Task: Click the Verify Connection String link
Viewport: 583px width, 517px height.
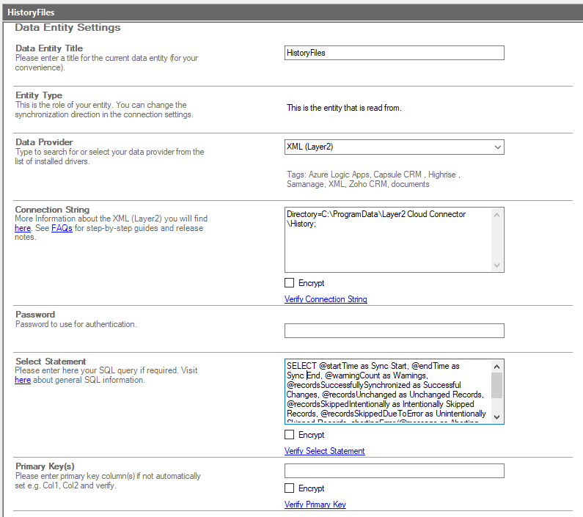Action: click(326, 299)
